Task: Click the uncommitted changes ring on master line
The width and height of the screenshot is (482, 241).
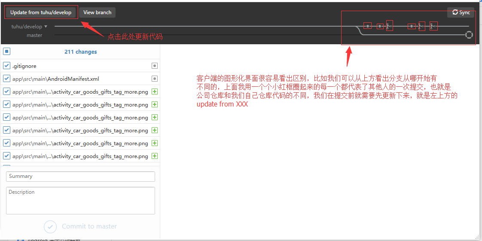Action: click(x=469, y=35)
